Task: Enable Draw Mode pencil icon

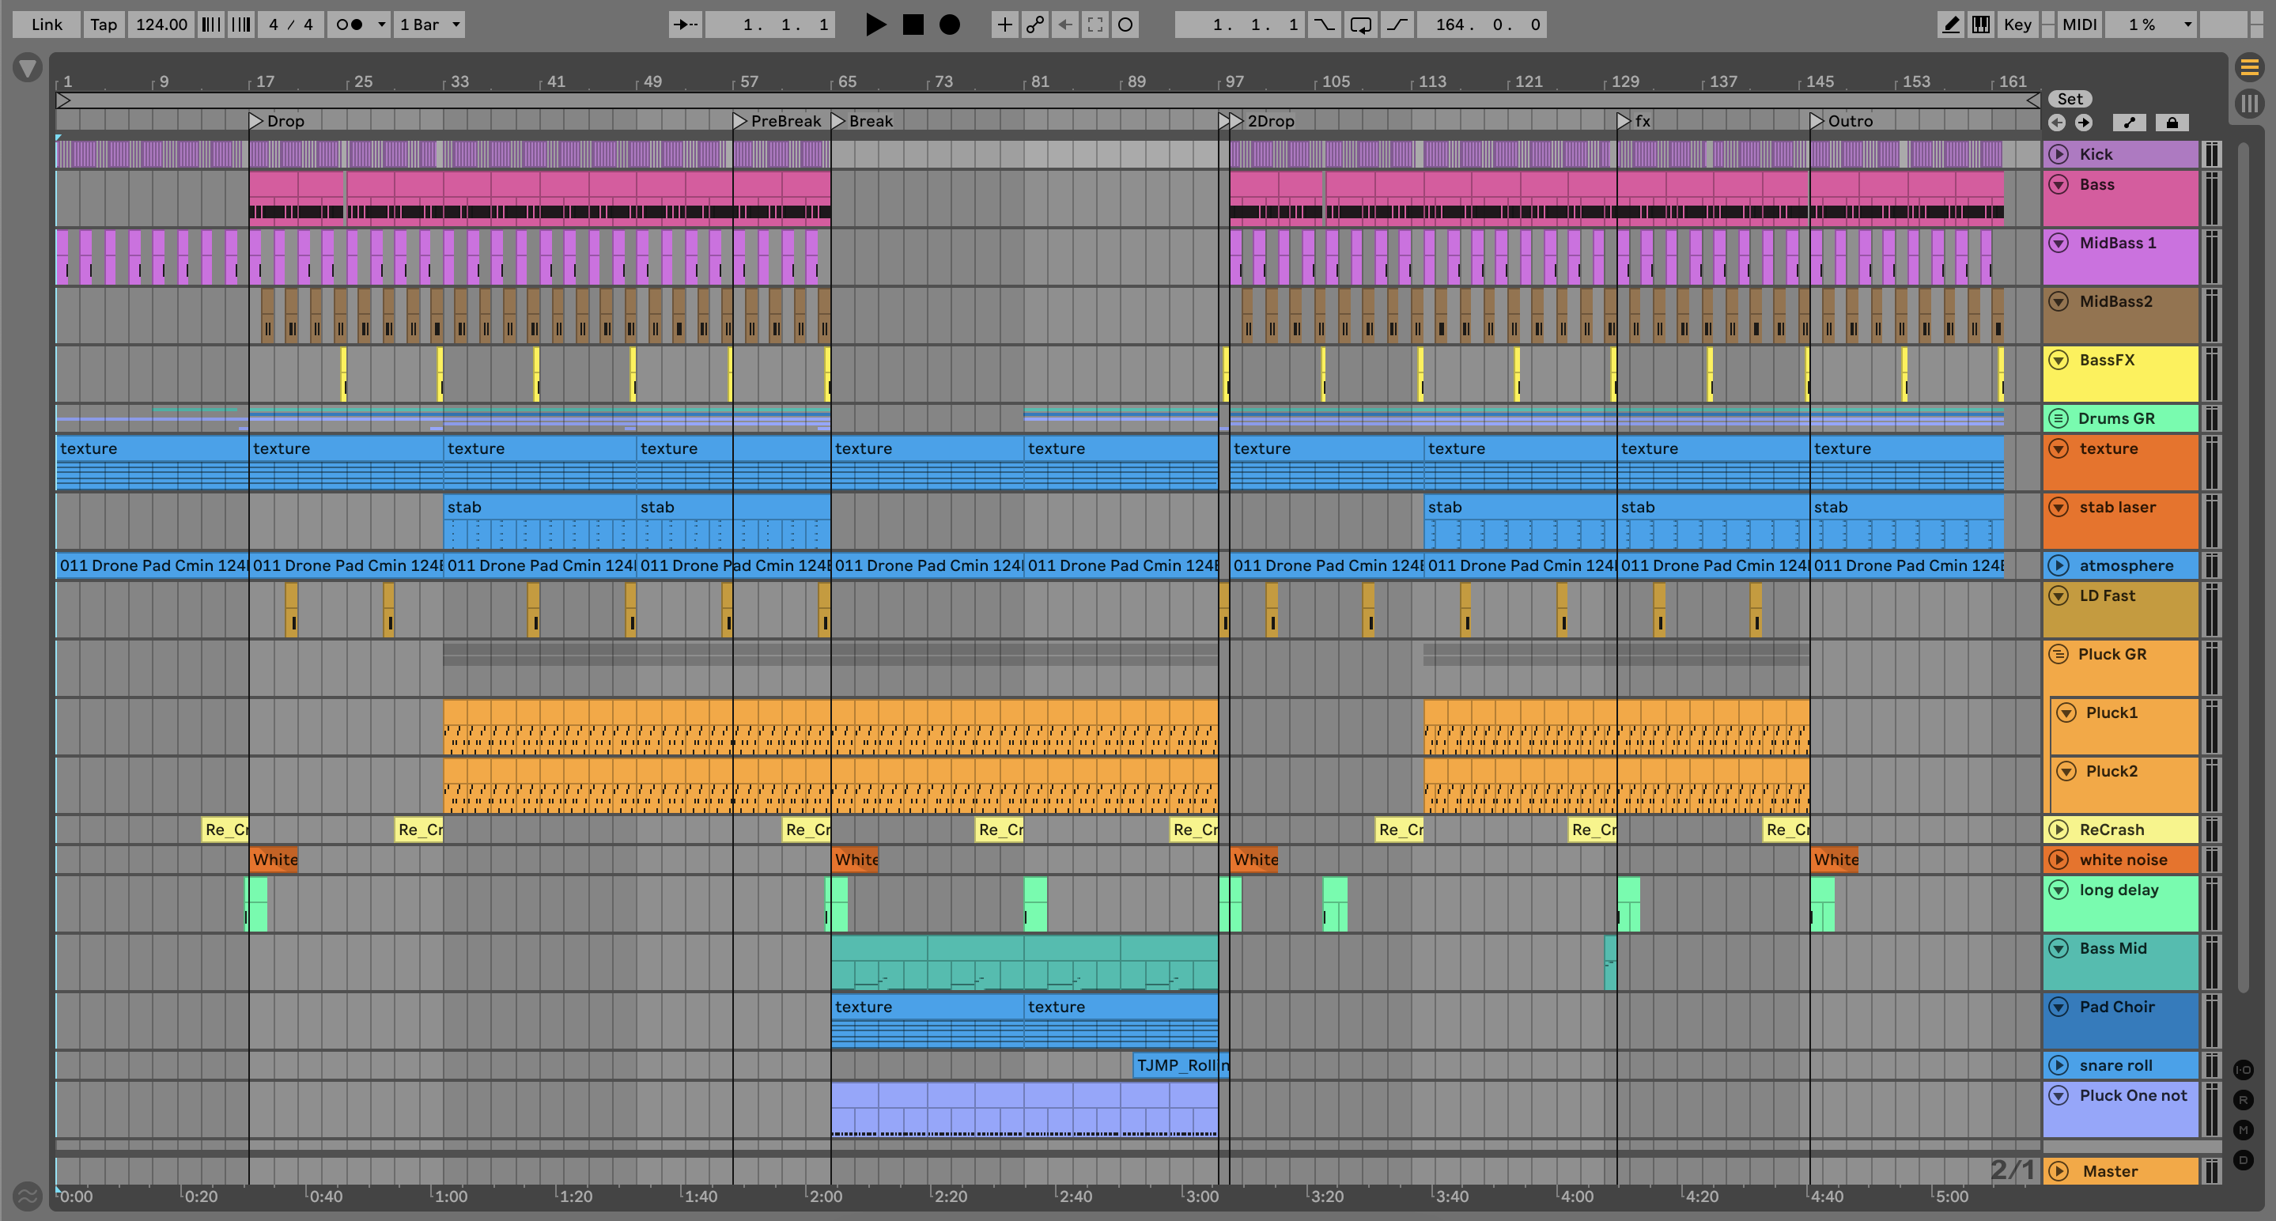Action: [1950, 25]
